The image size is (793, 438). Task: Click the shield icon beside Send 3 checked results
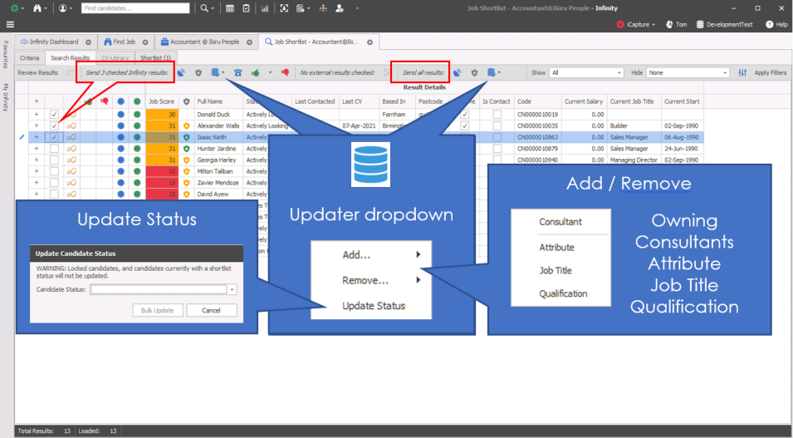point(198,73)
